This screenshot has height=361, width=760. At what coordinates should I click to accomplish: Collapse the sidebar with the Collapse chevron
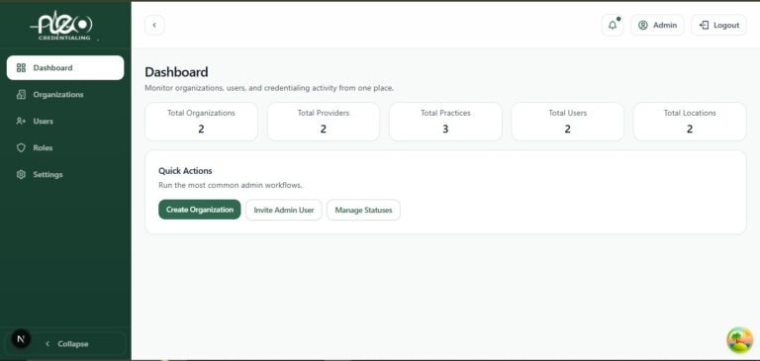click(47, 343)
